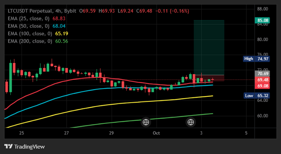Click the 60.00 price axis label
The width and height of the screenshot is (281, 154).
tap(262, 116)
